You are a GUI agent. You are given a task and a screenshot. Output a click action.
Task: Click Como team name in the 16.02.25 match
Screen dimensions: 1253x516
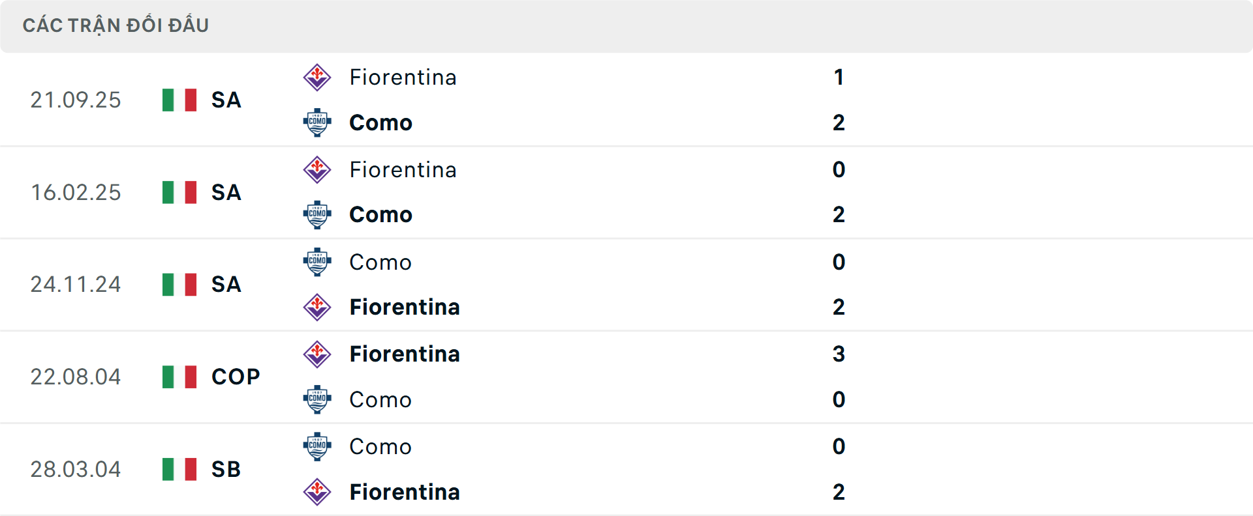click(380, 214)
